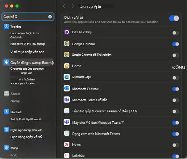Click the Quyền riêng tư hand icon
The image size is (187, 159).
coord(6,62)
